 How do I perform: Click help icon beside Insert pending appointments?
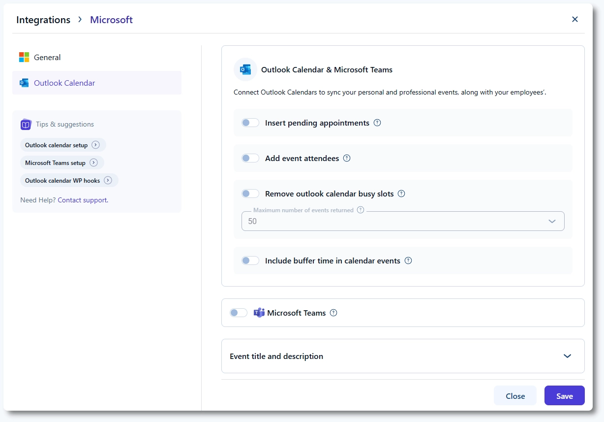(x=377, y=123)
